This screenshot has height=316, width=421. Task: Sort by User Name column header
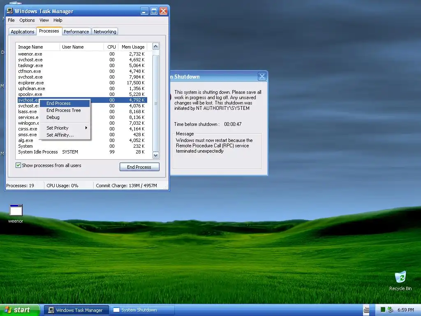pos(82,47)
